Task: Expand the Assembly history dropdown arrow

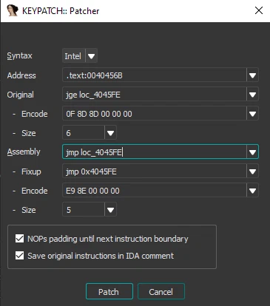Action: 252,152
